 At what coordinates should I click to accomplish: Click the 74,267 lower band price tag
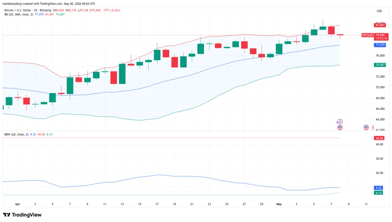click(380, 65)
